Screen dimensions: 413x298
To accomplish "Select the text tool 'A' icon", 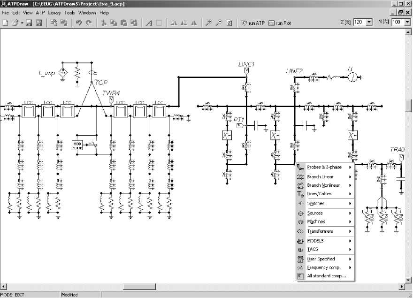I will click(149, 23).
